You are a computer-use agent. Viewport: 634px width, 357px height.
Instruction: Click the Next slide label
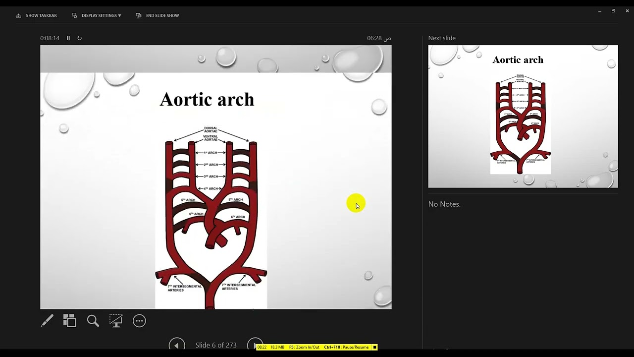point(442,38)
